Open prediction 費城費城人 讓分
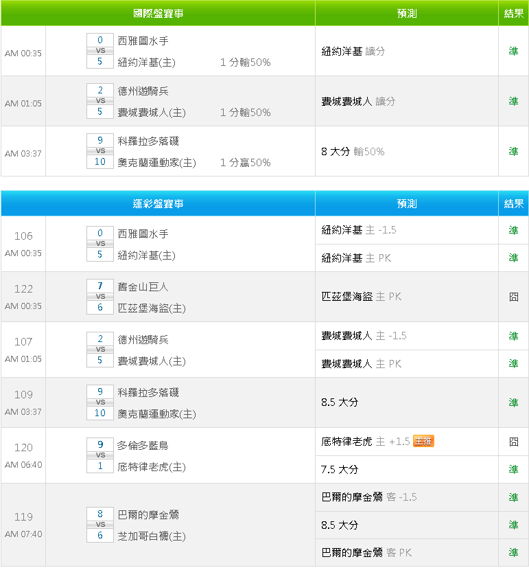The width and height of the screenshot is (529, 568). click(358, 101)
